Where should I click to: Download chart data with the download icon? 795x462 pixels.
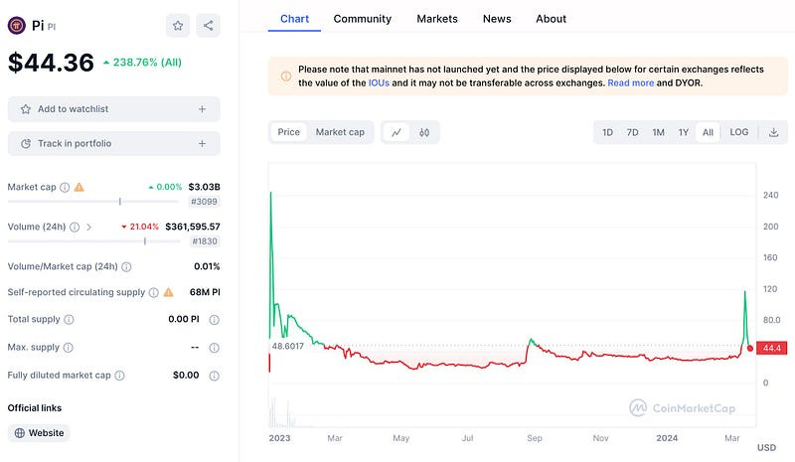[774, 132]
